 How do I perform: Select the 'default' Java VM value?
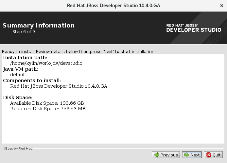pyautogui.click(x=18, y=75)
